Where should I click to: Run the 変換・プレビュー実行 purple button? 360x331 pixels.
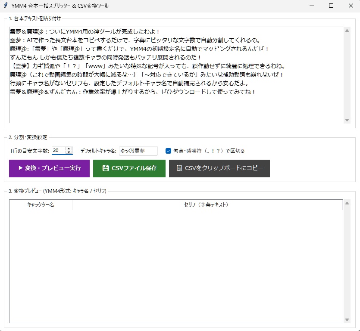coord(49,168)
